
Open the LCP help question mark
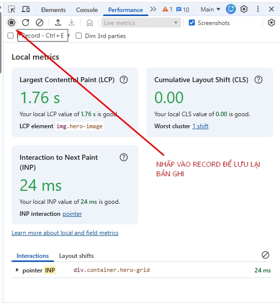[x=124, y=80]
